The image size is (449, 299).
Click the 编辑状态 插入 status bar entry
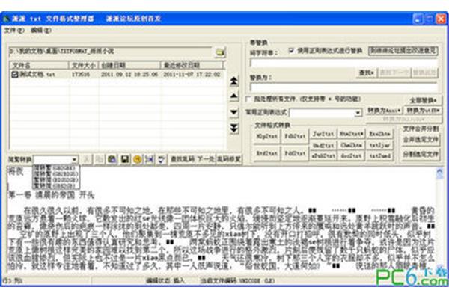tap(165, 281)
